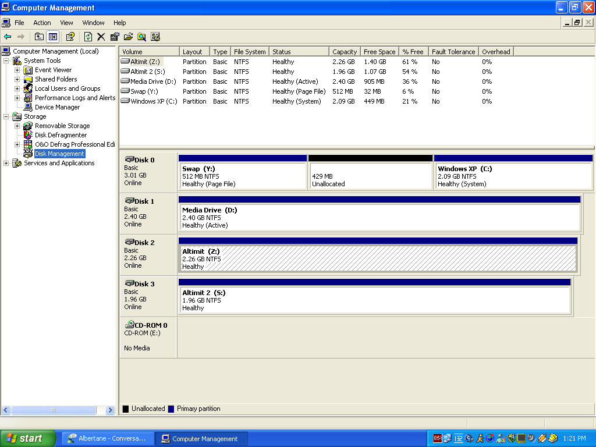Select the Disk Defragmenter tree item
596x447 pixels.
pos(61,135)
